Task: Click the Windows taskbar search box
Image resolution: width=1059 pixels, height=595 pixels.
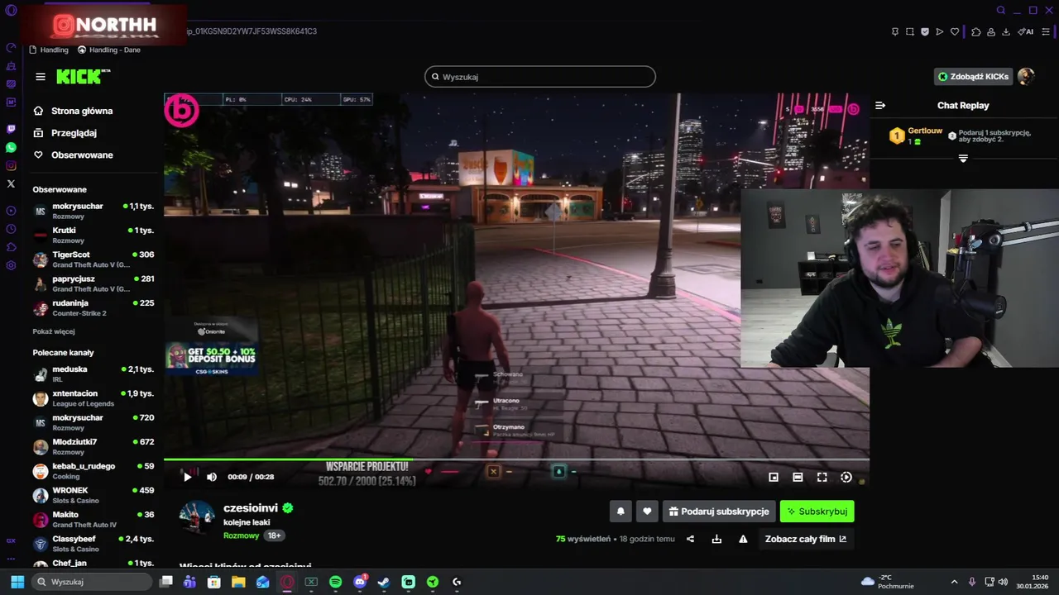Action: [x=93, y=582]
